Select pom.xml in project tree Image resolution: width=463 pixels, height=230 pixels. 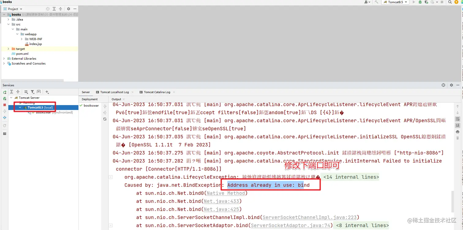pyautogui.click(x=20, y=53)
